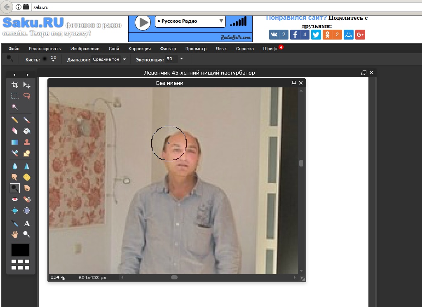This screenshot has width=422, height=307.
Task: Open the Справка menu
Action: (245, 49)
